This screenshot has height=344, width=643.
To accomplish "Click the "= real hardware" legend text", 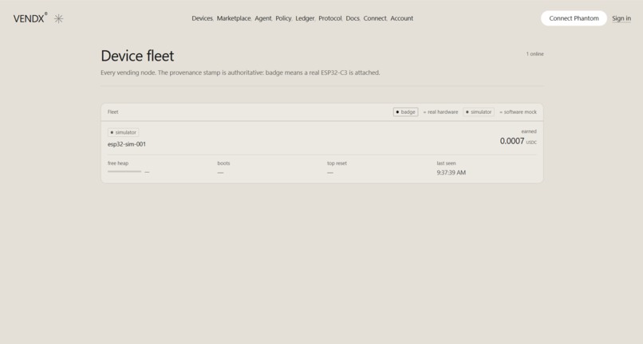I will point(440,111).
